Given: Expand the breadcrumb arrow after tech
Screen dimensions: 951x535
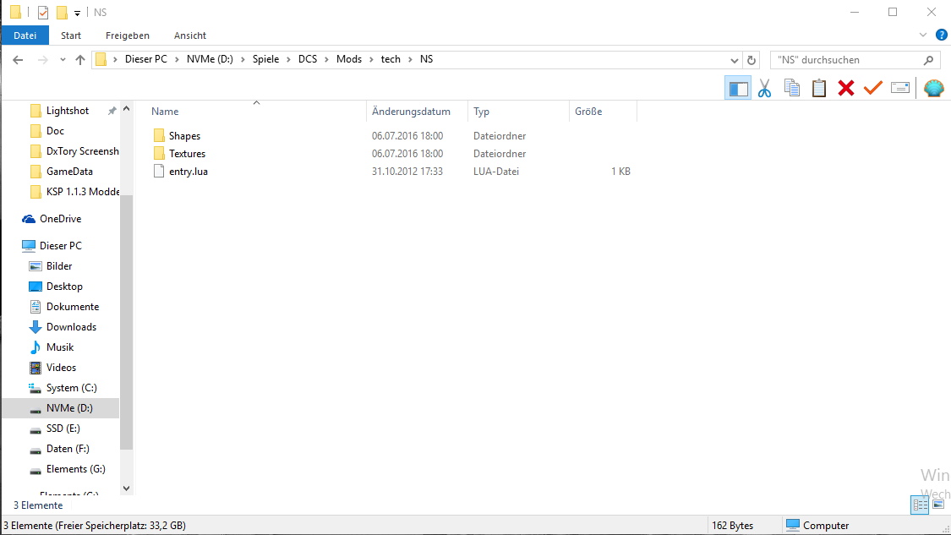Looking at the screenshot, I should pyautogui.click(x=410, y=59).
